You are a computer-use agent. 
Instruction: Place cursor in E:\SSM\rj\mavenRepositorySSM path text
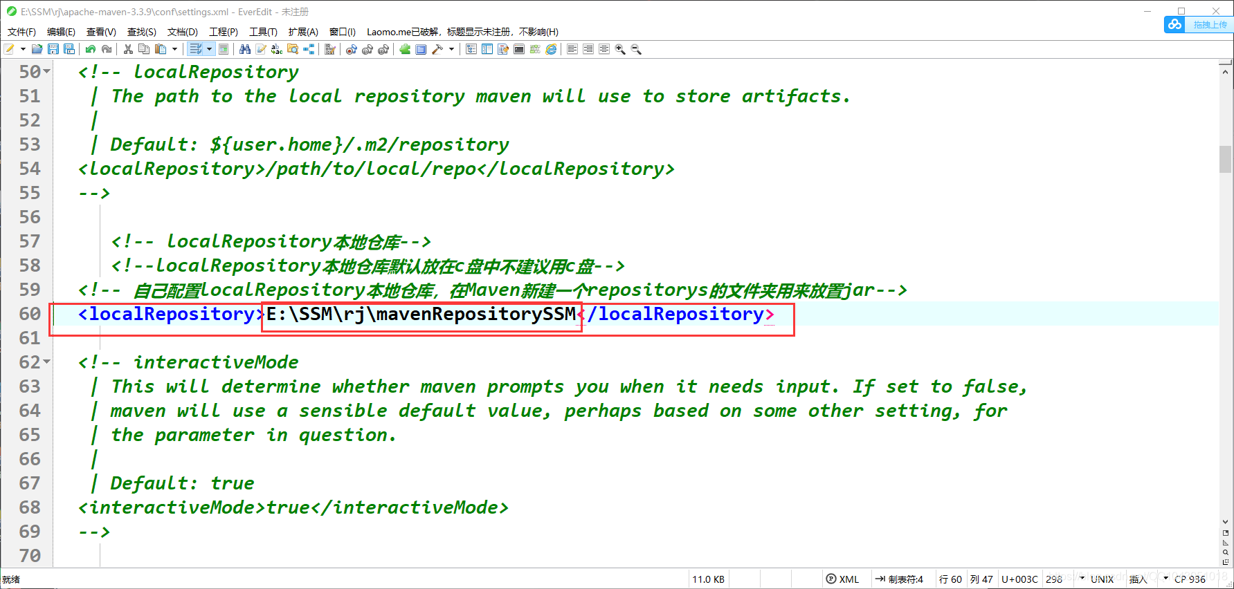pos(421,314)
